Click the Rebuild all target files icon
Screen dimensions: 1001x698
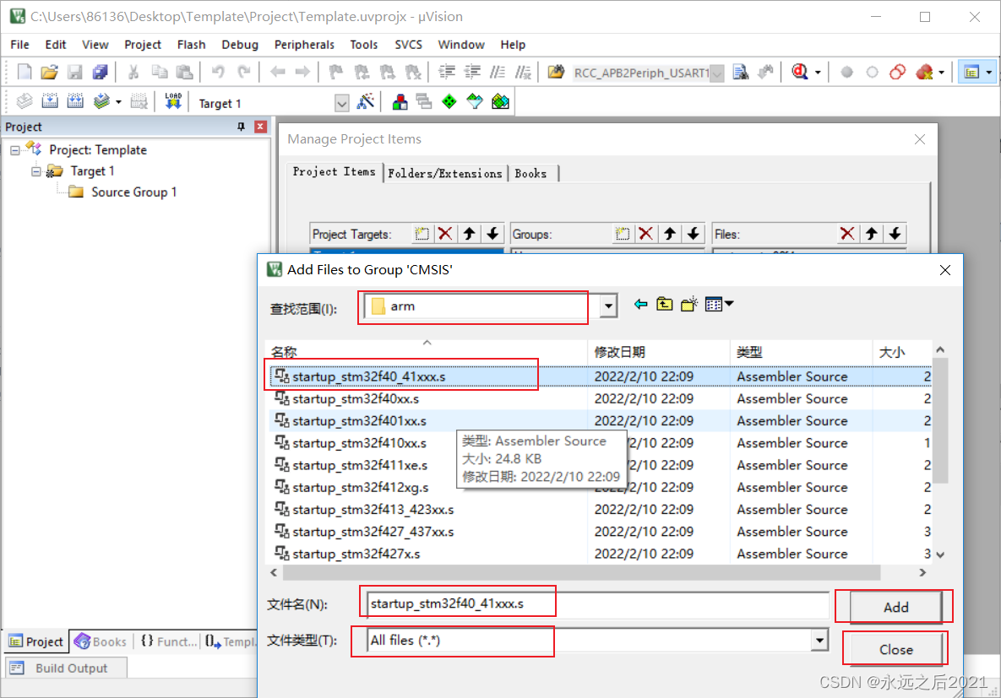pos(75,101)
